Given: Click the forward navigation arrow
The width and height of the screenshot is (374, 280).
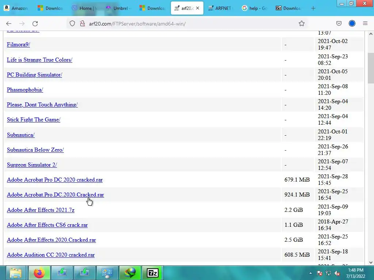Looking at the screenshot, I should tap(22, 24).
